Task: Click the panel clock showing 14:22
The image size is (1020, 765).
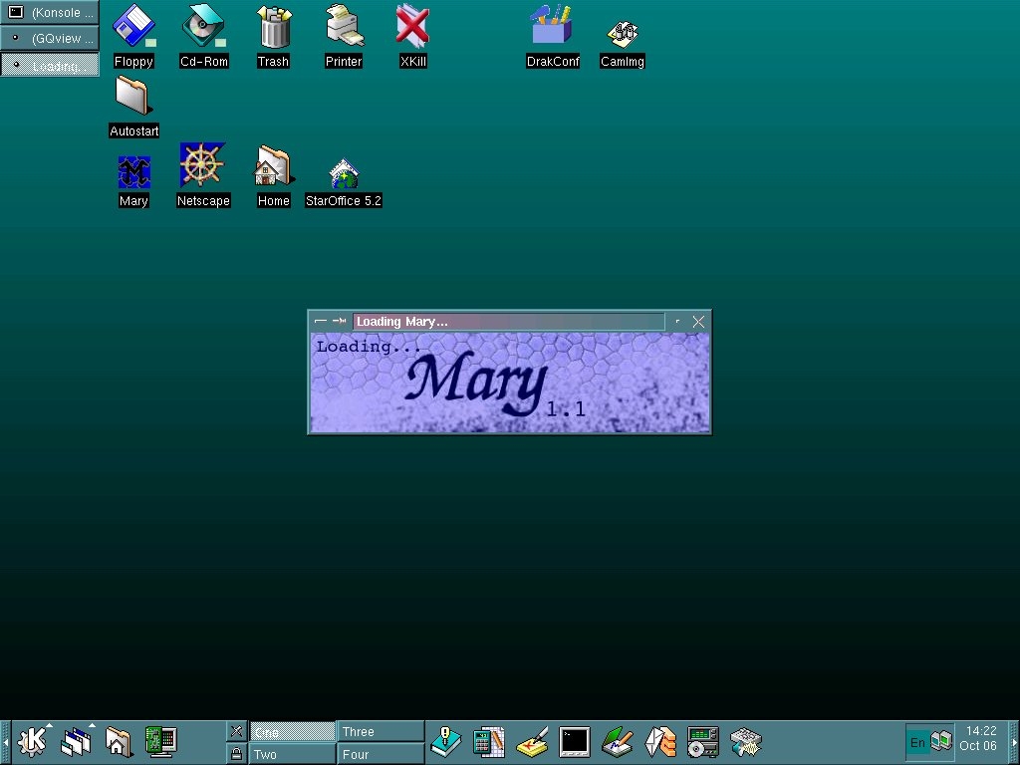Action: tap(978, 738)
